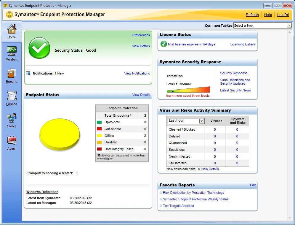This screenshot has width=295, height=225.
Task: Open the Home page icon
Action: pos(12,29)
